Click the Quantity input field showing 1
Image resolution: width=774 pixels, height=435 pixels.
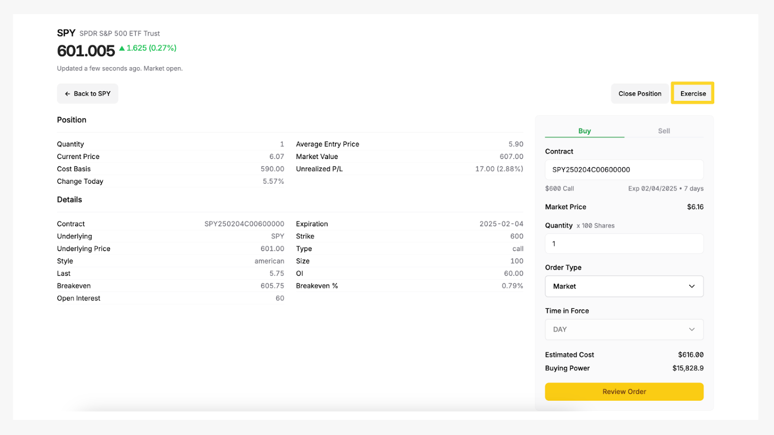point(624,244)
